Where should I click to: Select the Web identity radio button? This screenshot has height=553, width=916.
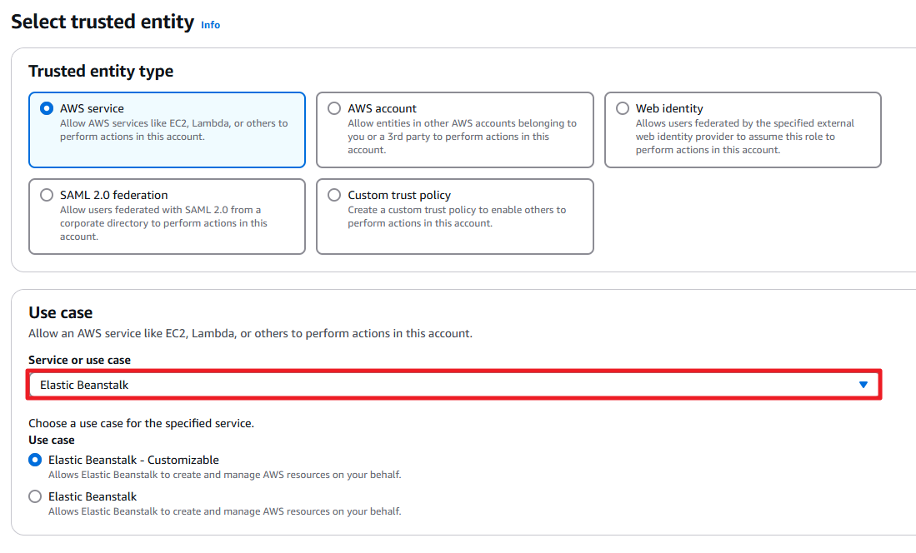[x=623, y=108]
